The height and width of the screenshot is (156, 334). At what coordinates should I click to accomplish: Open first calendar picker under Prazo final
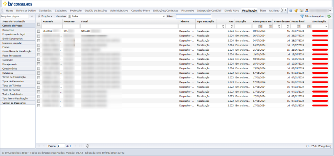coord(298,26)
